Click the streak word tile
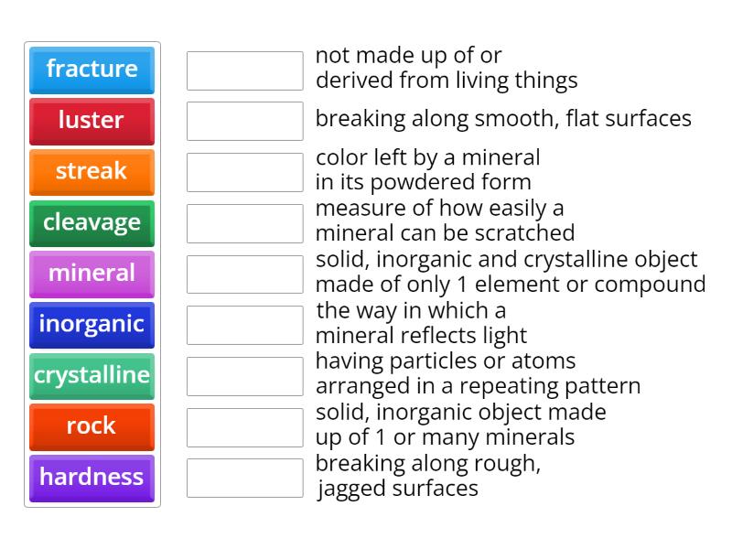The width and height of the screenshot is (732, 549). coord(91,172)
